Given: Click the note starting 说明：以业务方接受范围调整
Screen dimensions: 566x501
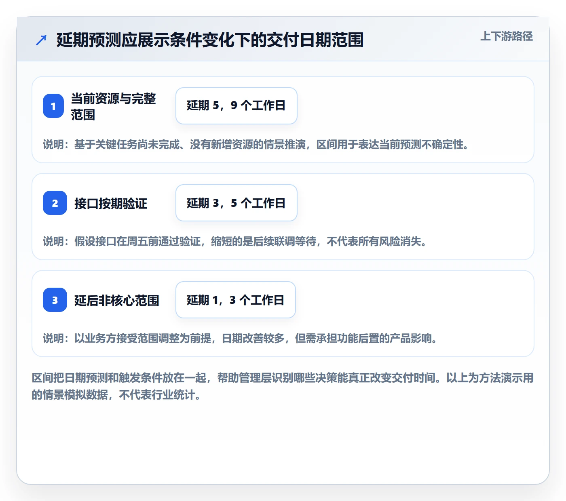Looking at the screenshot, I should [240, 338].
